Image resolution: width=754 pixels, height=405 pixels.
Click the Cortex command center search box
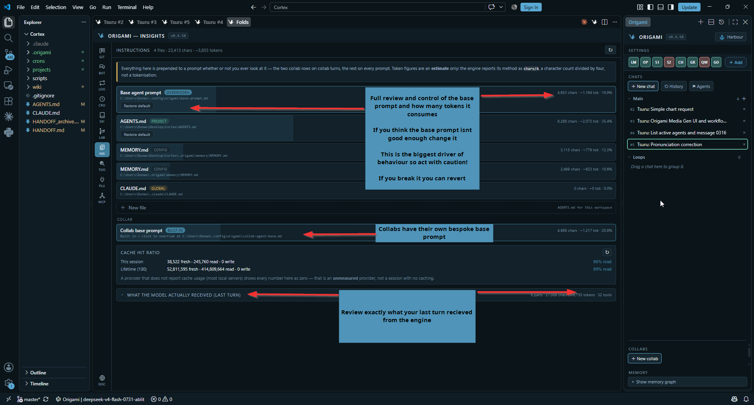[377, 7]
